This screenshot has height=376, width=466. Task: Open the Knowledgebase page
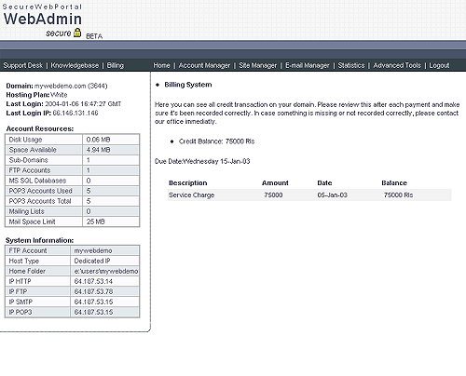coord(75,65)
